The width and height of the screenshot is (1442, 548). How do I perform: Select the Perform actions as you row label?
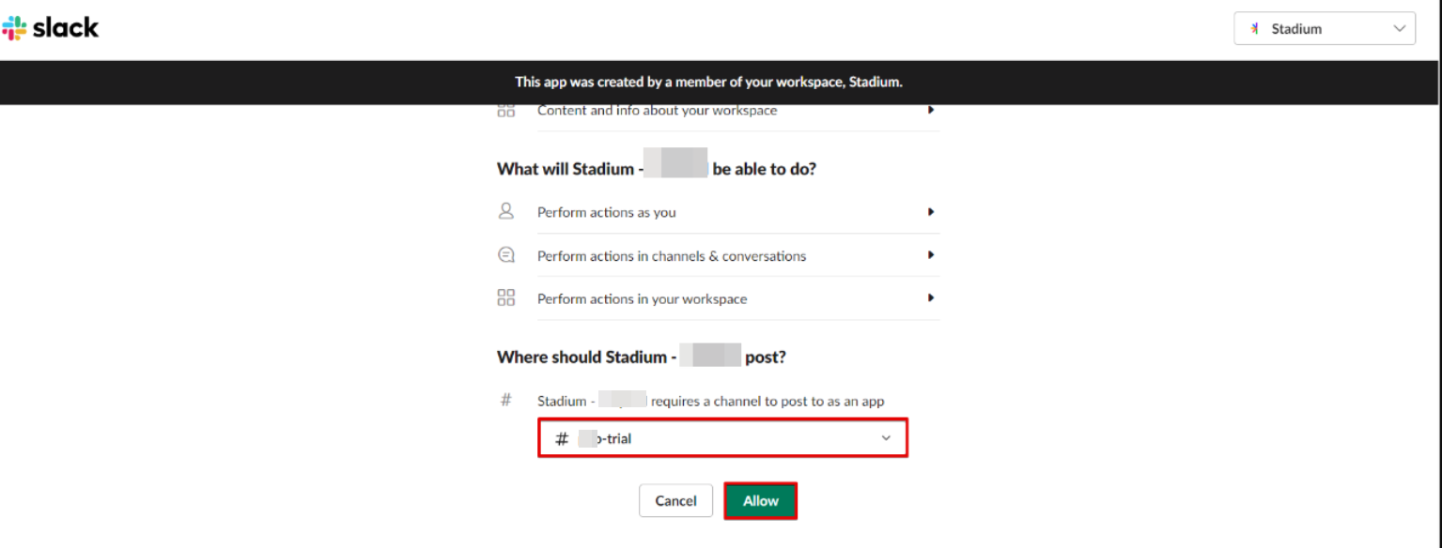[607, 212]
